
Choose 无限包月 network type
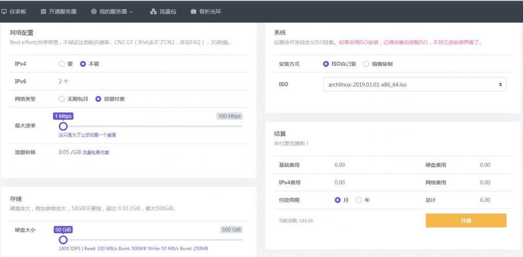coord(62,99)
